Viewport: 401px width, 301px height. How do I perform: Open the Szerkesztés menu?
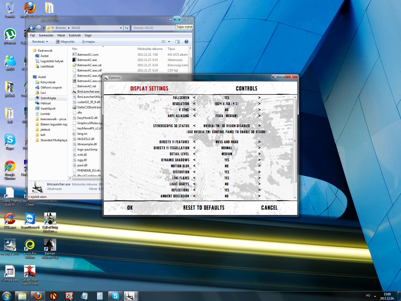[46, 35]
